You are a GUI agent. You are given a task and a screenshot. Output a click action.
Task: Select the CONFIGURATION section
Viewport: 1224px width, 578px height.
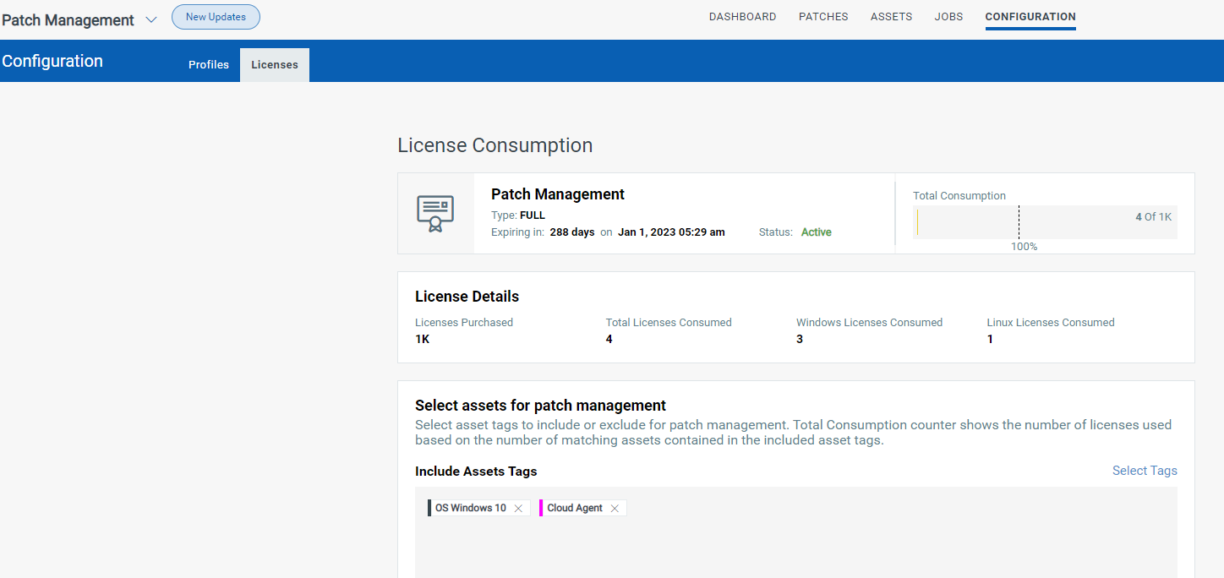pyautogui.click(x=1030, y=16)
